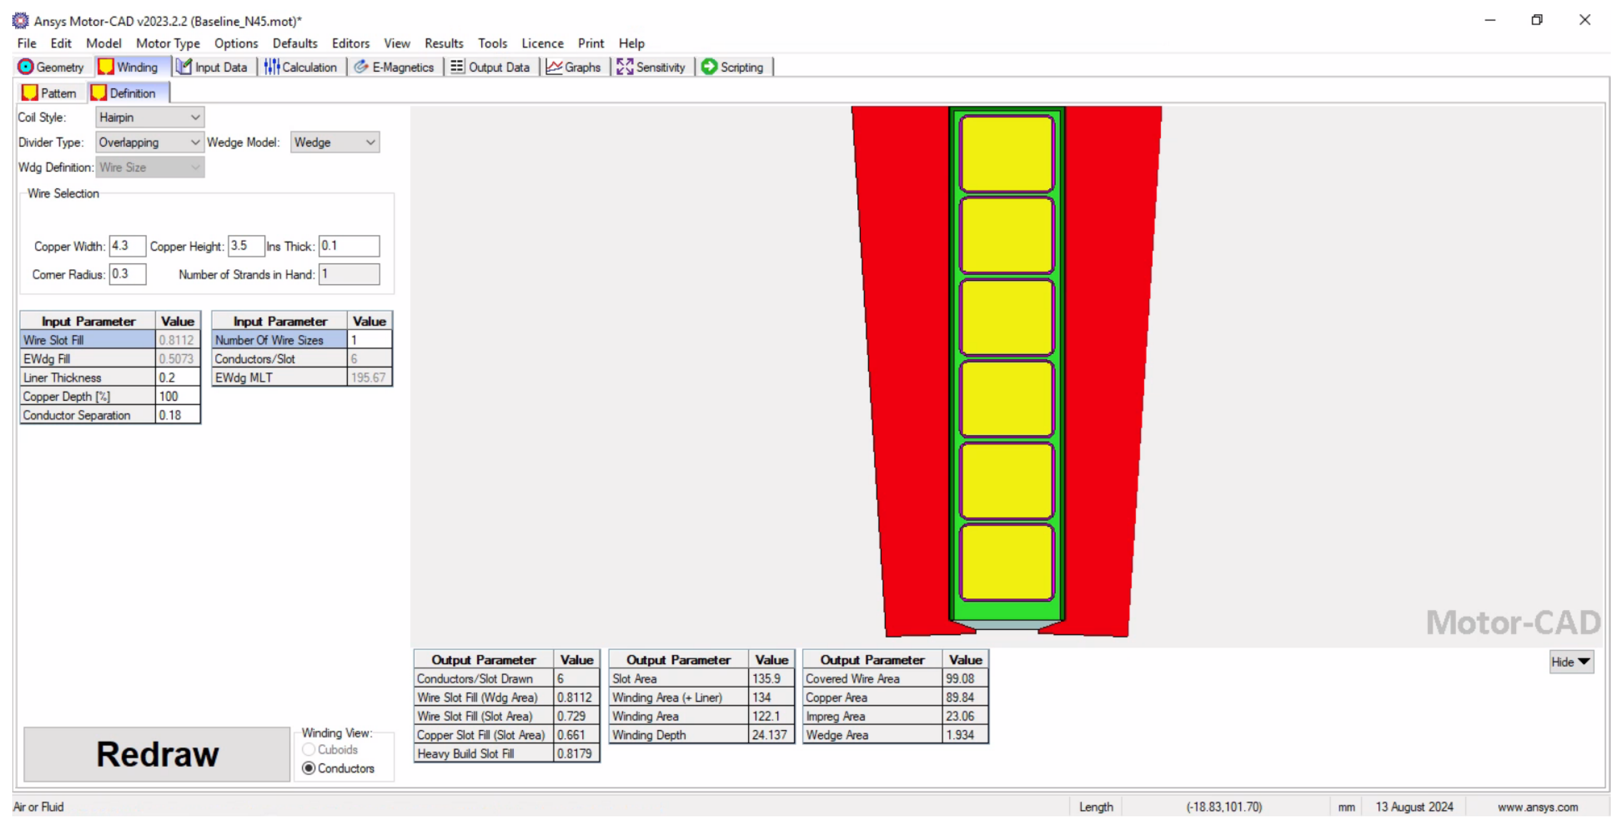The width and height of the screenshot is (1621, 828).
Task: Show Graphs via chart icon
Action: pyautogui.click(x=554, y=67)
